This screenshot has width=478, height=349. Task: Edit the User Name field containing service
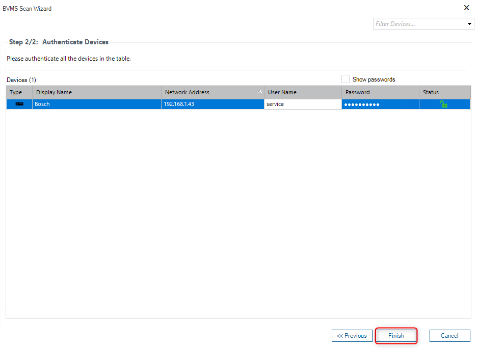click(302, 104)
